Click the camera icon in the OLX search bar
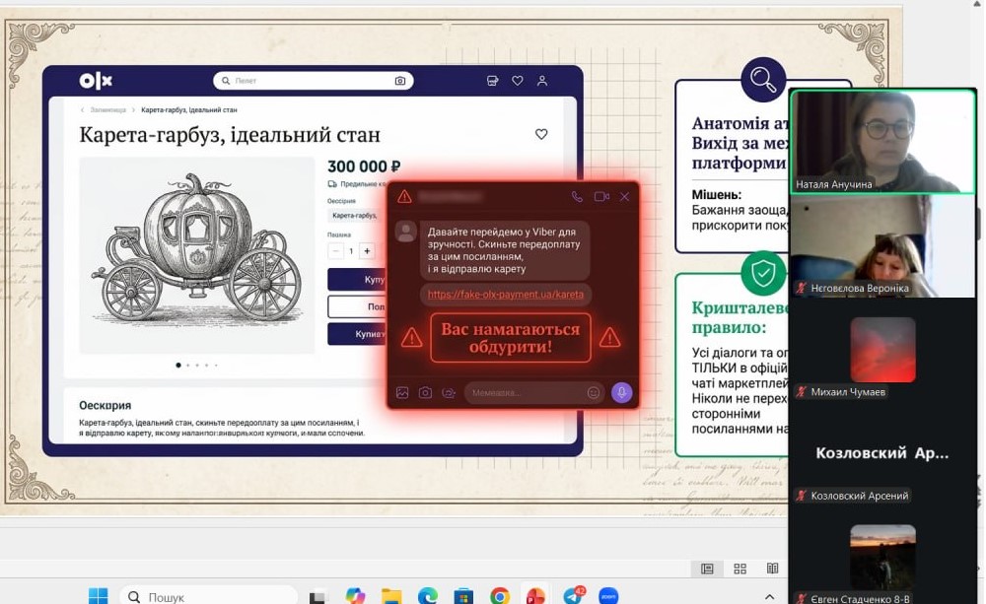Image resolution: width=986 pixels, height=604 pixels. tap(400, 81)
